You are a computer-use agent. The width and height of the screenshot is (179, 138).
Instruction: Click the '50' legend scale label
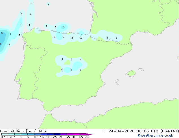pos(87,137)
